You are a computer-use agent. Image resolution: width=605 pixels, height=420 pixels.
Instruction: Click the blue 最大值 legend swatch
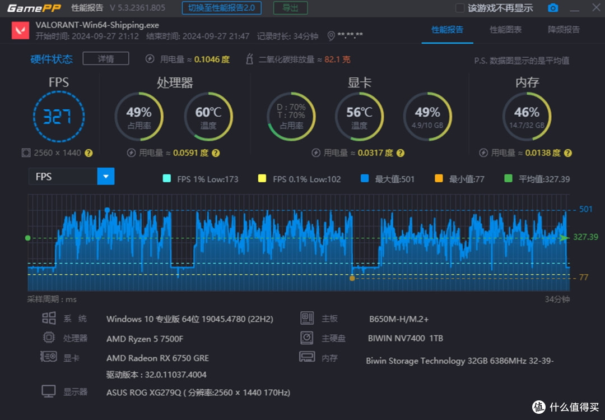[365, 178]
